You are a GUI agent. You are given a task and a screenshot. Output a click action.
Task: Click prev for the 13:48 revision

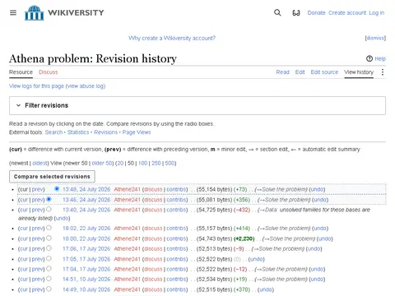click(38, 189)
